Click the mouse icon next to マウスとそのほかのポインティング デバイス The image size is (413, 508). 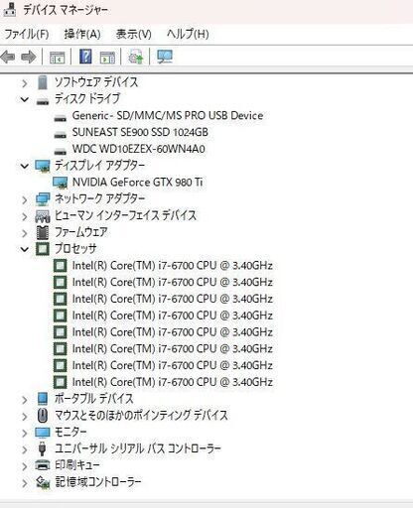[x=43, y=416]
